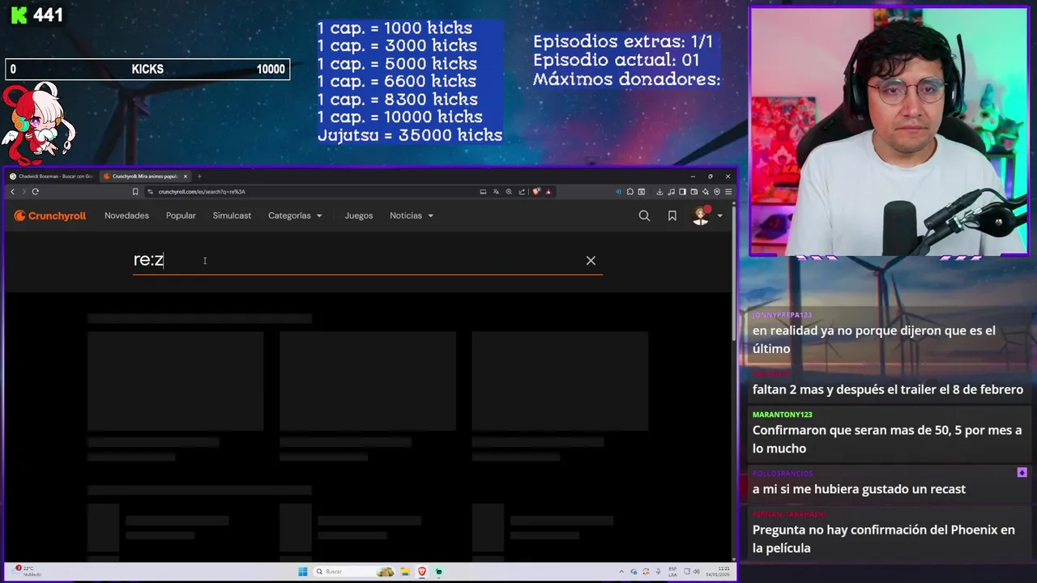Click the share icon in address bar
The width and height of the screenshot is (1037, 583).
pos(522,192)
